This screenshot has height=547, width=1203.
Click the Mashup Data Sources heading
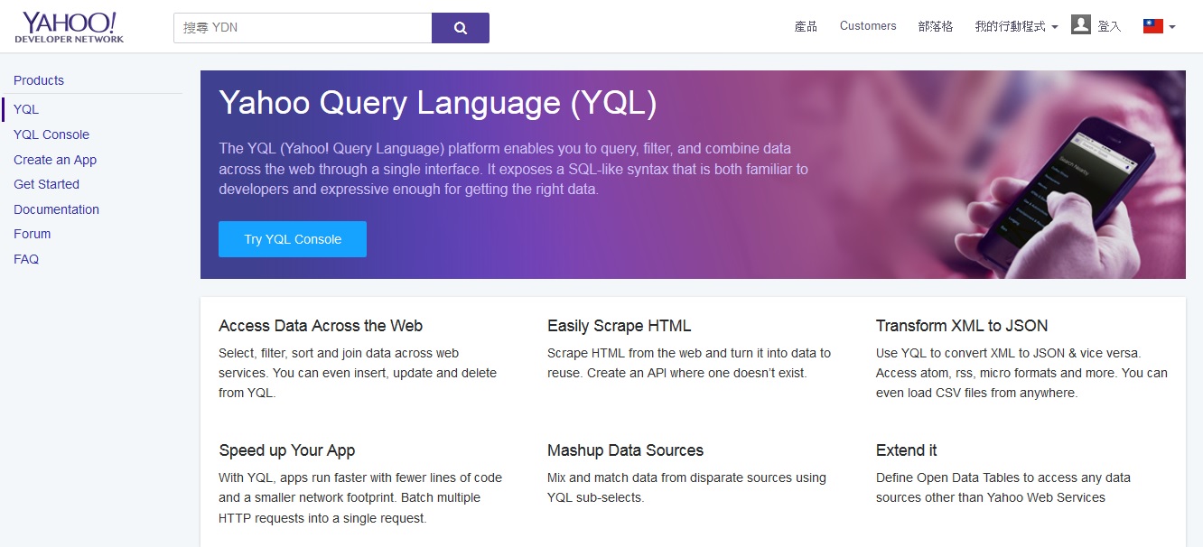point(625,450)
